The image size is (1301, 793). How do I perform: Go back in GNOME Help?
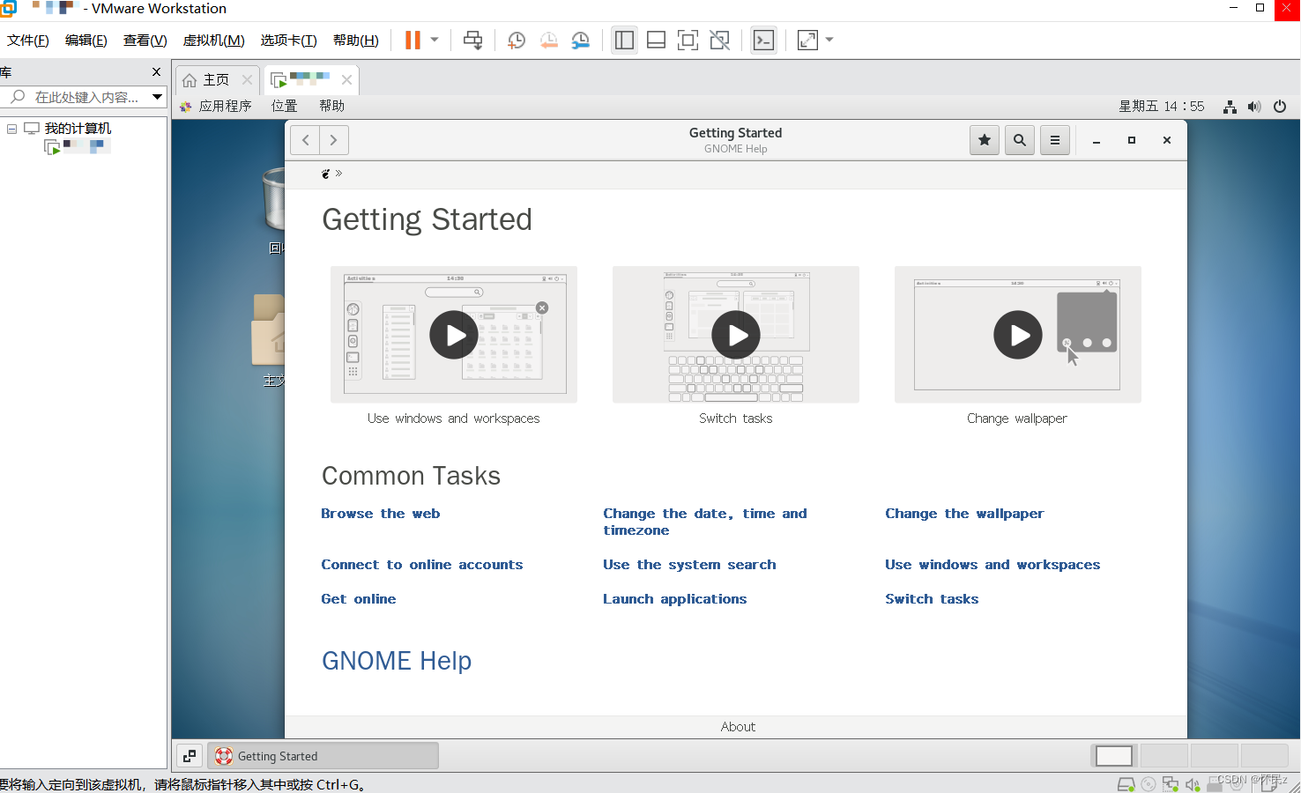pyautogui.click(x=306, y=140)
